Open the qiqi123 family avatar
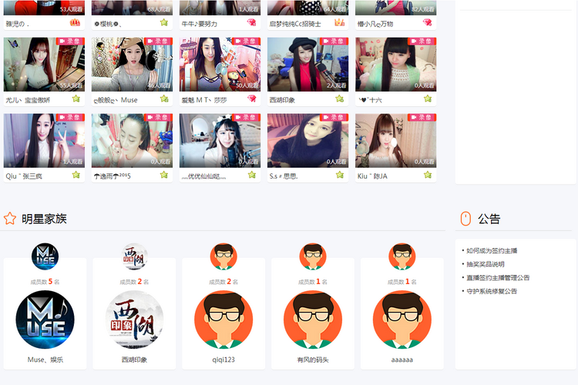 223,320
